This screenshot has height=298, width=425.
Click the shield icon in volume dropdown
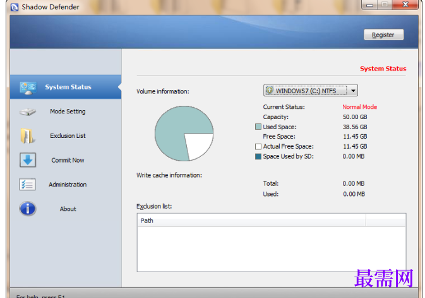270,90
